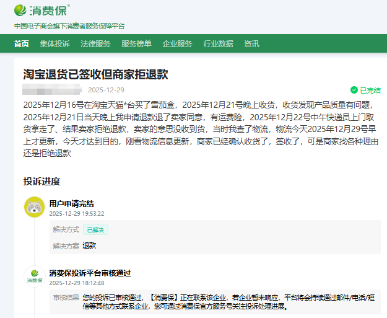Screen dimensions: 387x318
Task: Click the 消费保 logo at top
Action: 41,10
